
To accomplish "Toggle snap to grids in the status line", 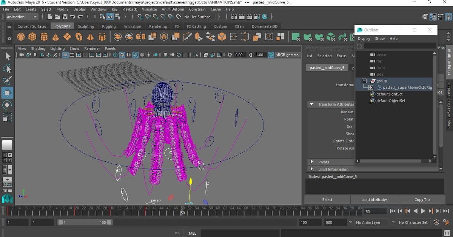I will pos(141,17).
